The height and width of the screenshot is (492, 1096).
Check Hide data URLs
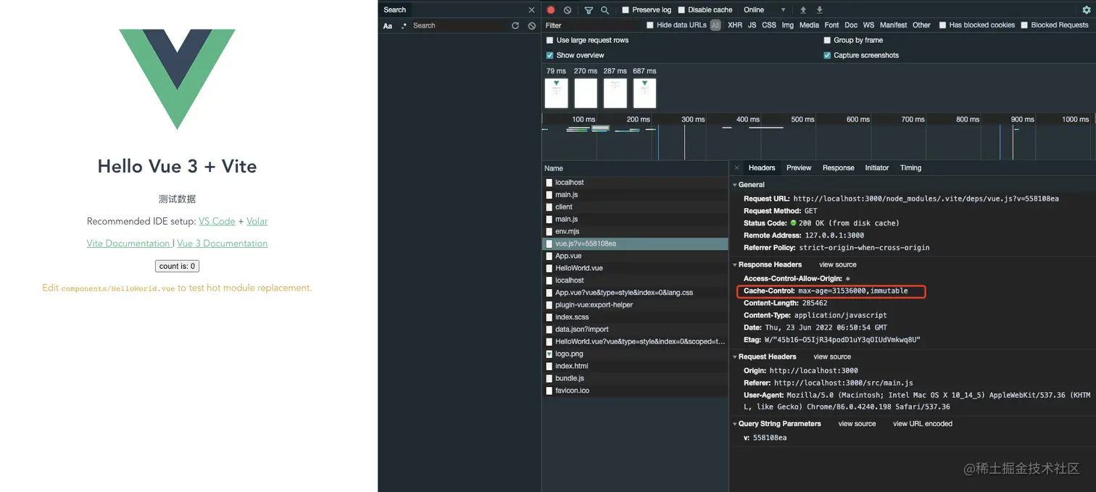coord(650,25)
